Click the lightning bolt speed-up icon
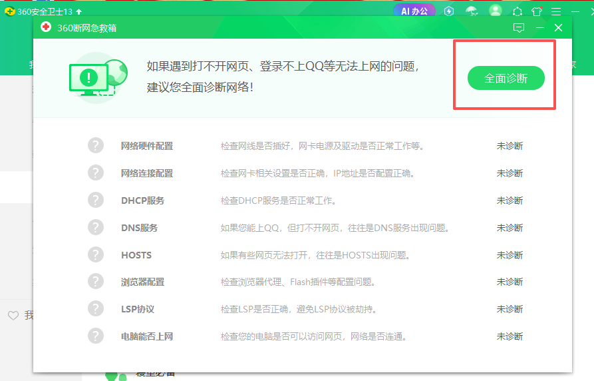The height and width of the screenshot is (381, 594). pyautogui.click(x=449, y=11)
